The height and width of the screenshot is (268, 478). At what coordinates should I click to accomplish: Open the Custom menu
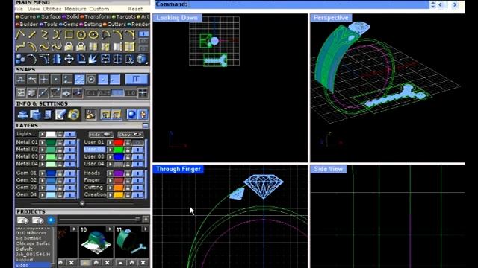99,9
